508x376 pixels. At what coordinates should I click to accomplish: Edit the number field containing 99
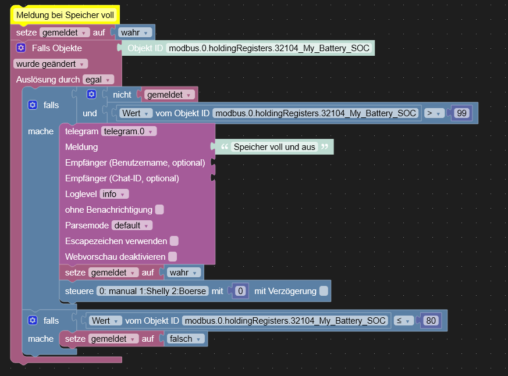[461, 113]
